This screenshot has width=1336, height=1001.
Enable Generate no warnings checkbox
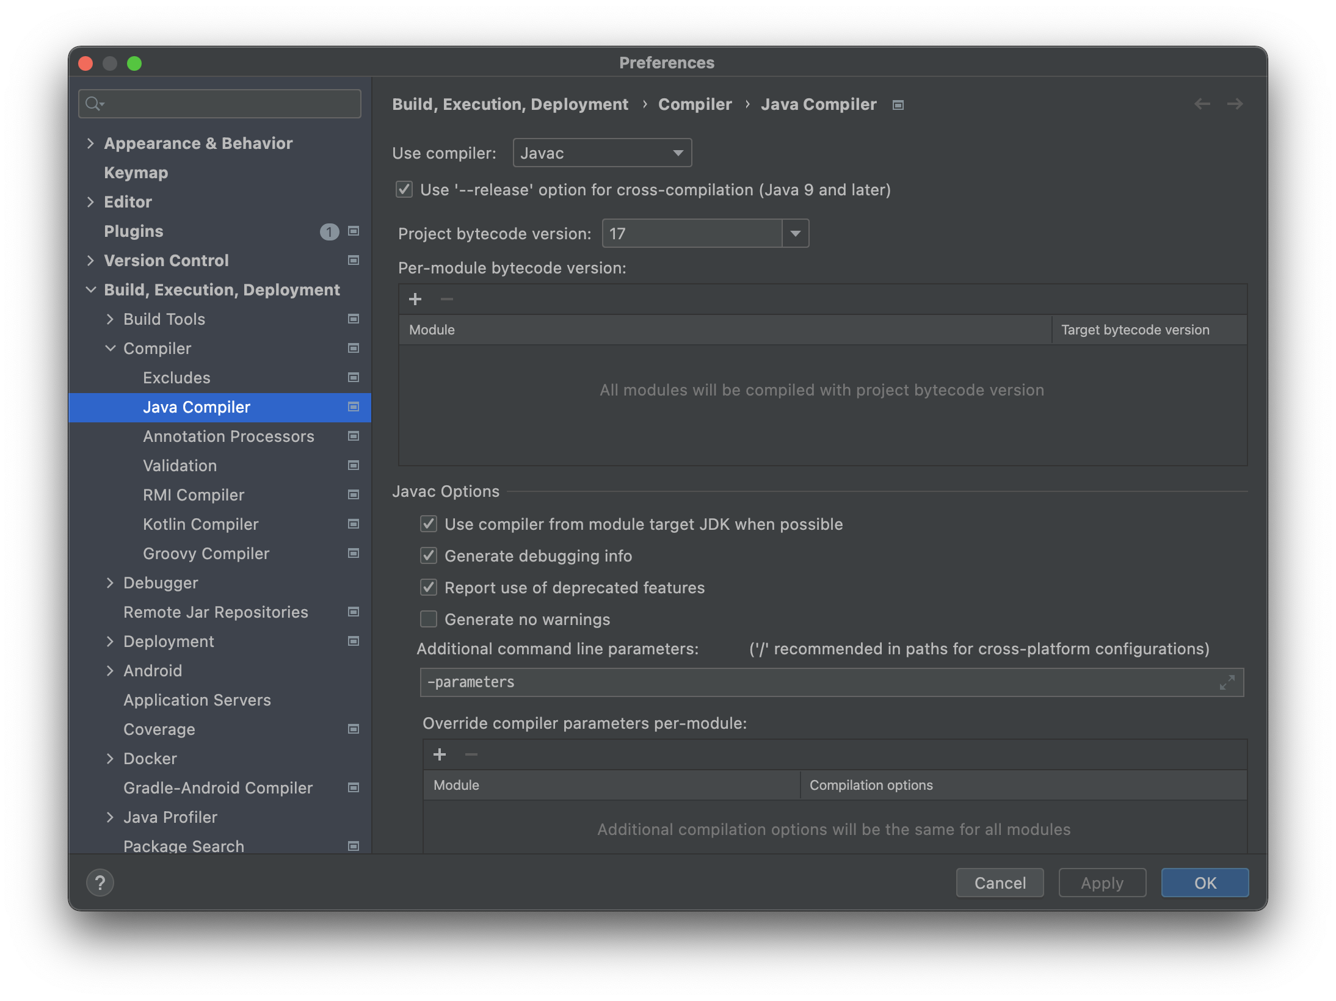coord(429,619)
